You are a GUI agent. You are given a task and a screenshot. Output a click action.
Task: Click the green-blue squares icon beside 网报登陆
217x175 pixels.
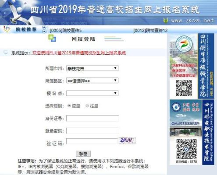[x=52, y=38]
